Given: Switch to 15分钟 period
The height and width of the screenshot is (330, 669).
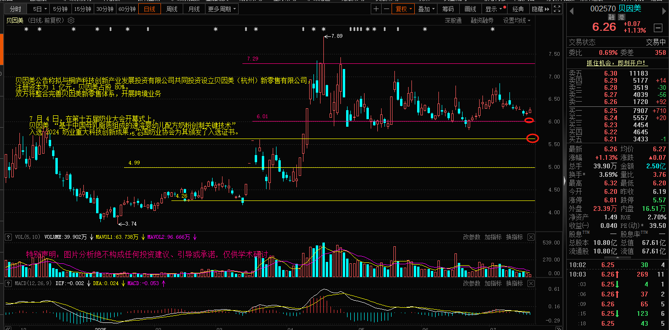Looking at the screenshot, I should [x=83, y=9].
